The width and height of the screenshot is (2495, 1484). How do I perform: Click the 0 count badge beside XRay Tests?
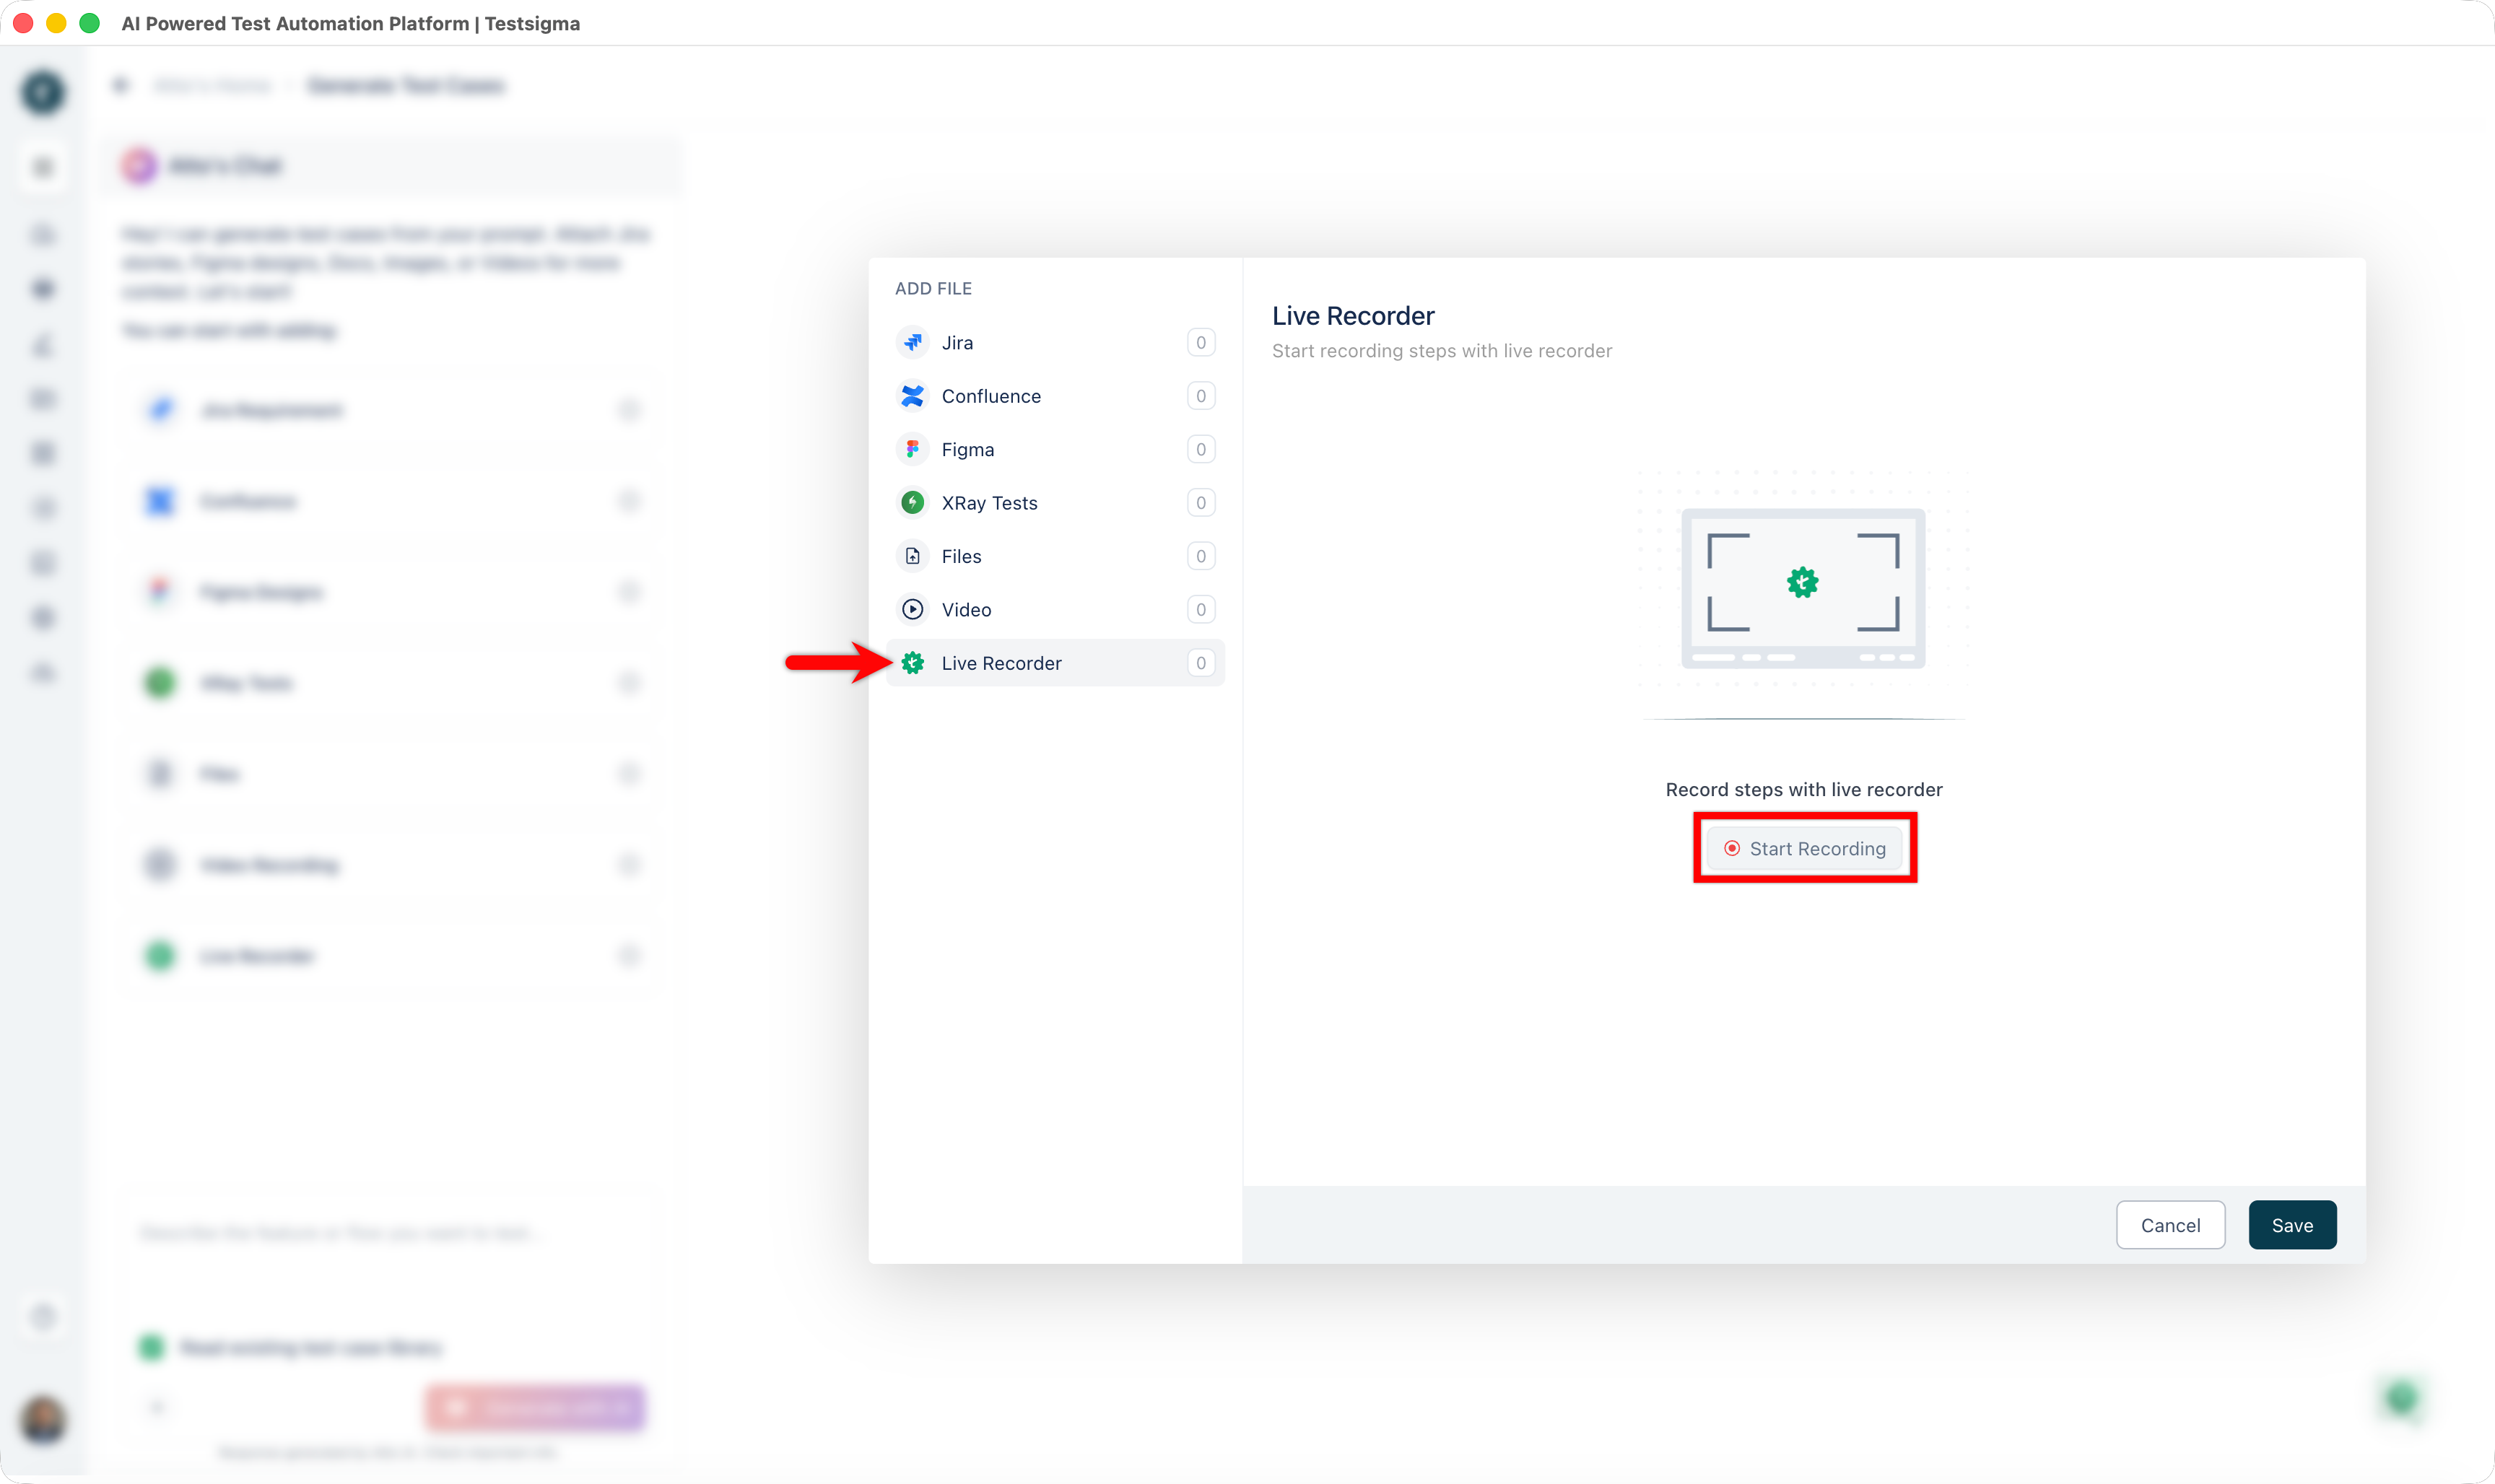pos(1201,503)
